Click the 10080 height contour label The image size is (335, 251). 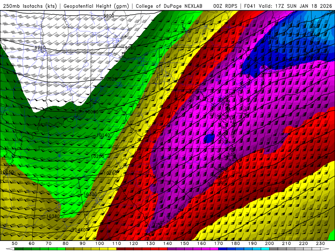[92, 112]
